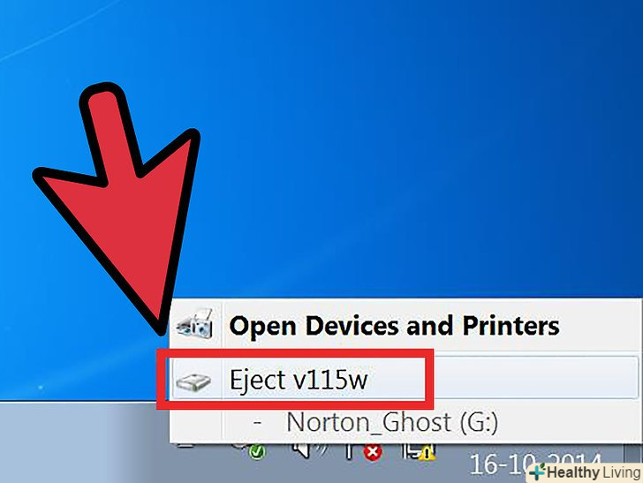
Task: Click the dash before Norton_Ghost
Action: (x=258, y=422)
